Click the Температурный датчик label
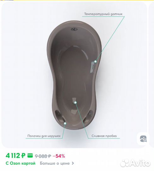 [103, 14]
